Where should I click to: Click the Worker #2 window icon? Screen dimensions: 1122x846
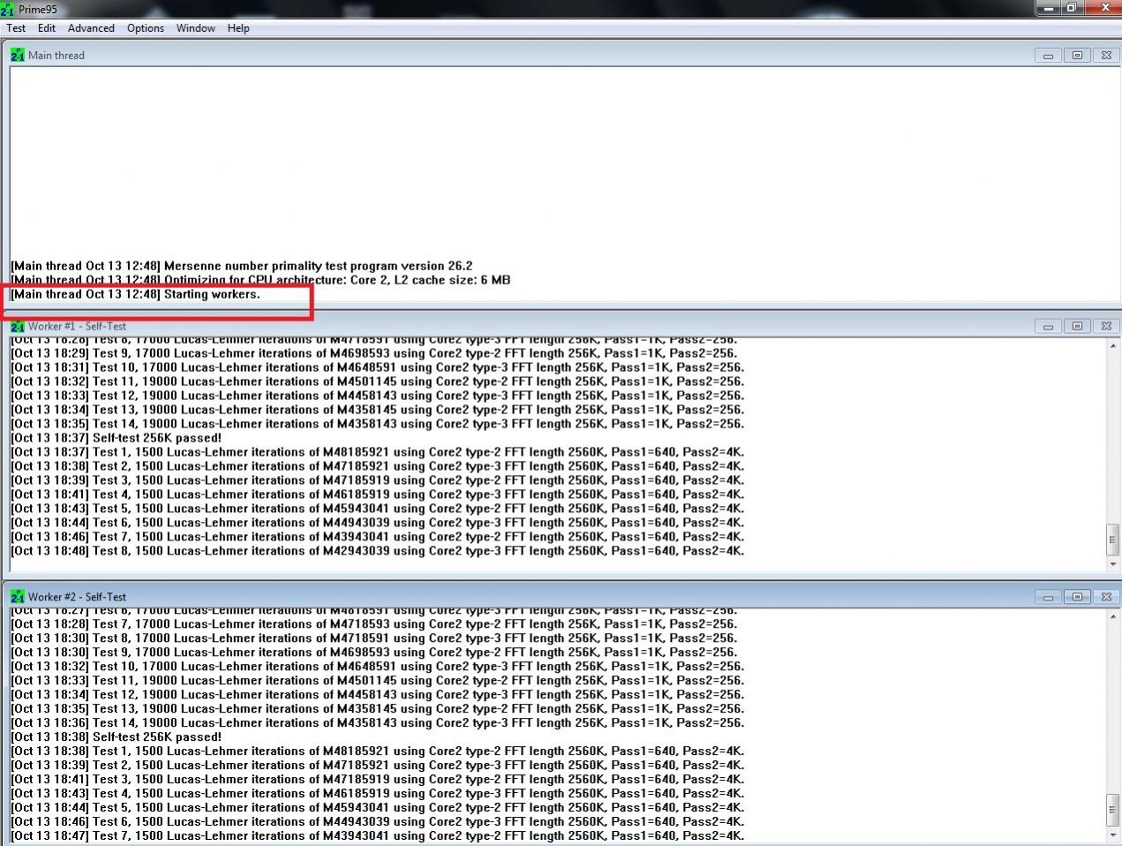18,597
